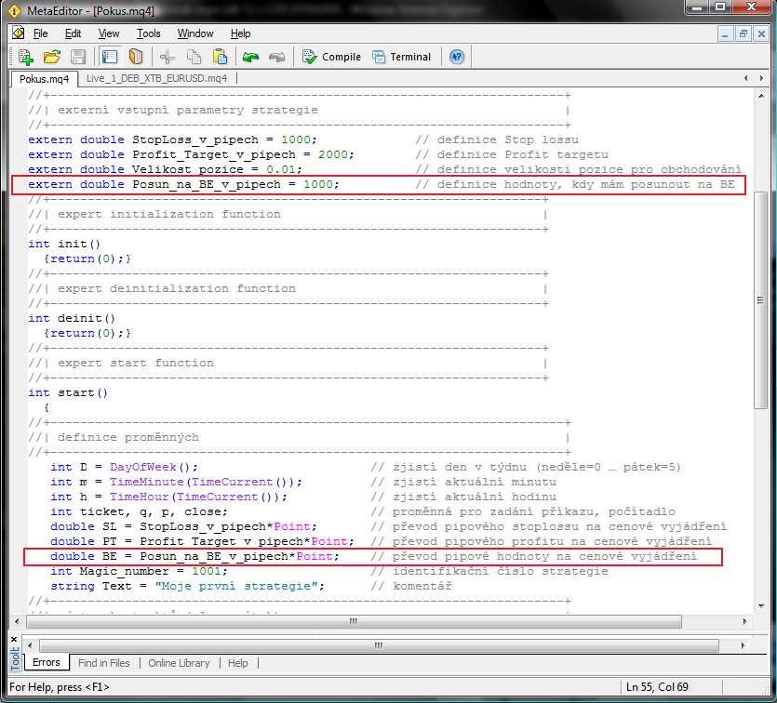Click the 'Ln 55, Col 69' status bar entry

coord(657,687)
